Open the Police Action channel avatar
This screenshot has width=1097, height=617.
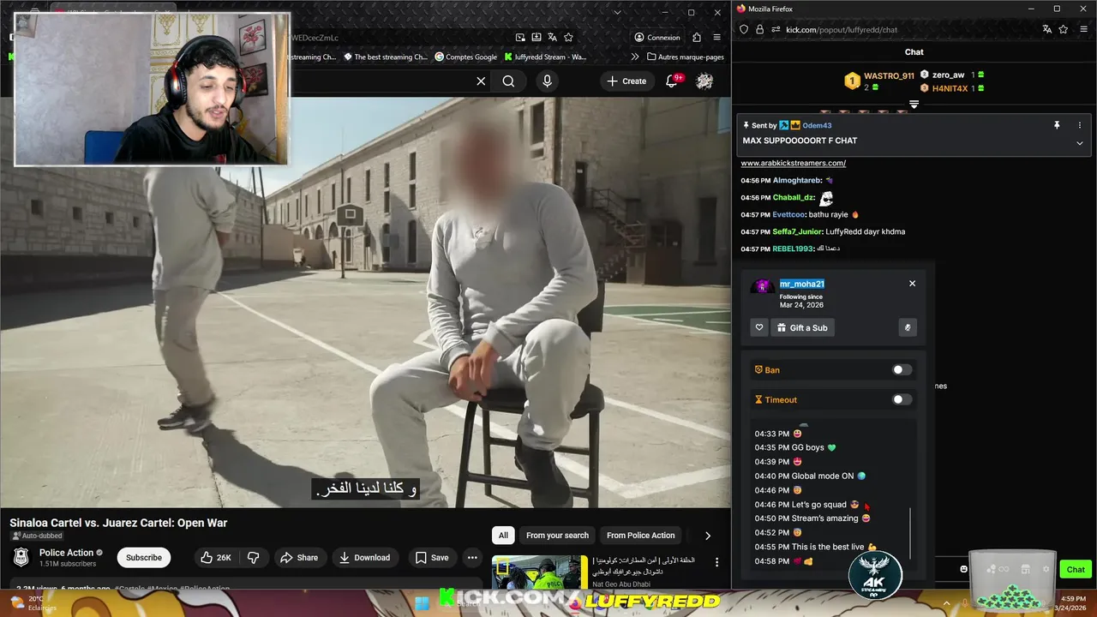click(x=21, y=558)
